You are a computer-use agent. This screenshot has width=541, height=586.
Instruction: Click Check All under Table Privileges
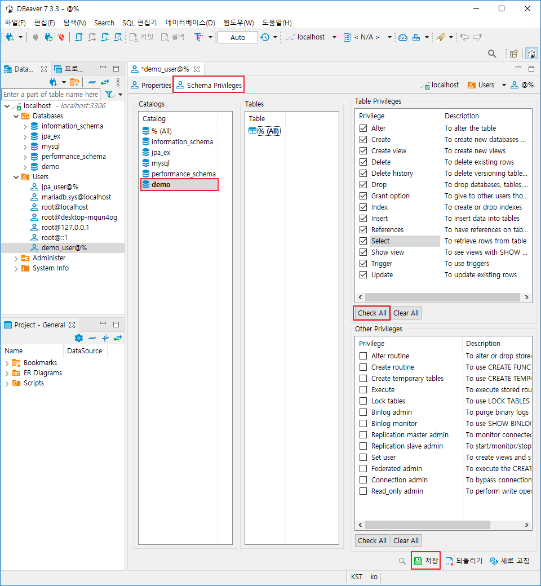point(372,313)
